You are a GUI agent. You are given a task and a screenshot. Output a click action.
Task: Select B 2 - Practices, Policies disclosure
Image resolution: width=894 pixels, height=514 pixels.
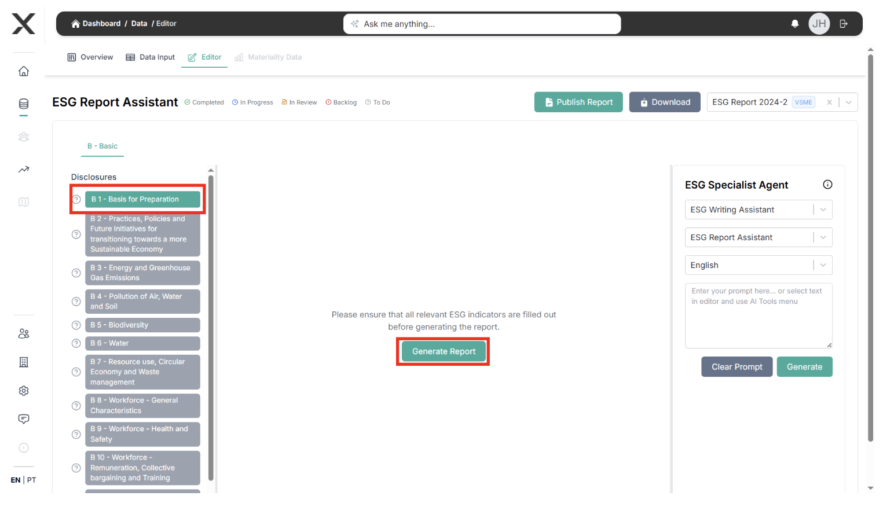(142, 234)
